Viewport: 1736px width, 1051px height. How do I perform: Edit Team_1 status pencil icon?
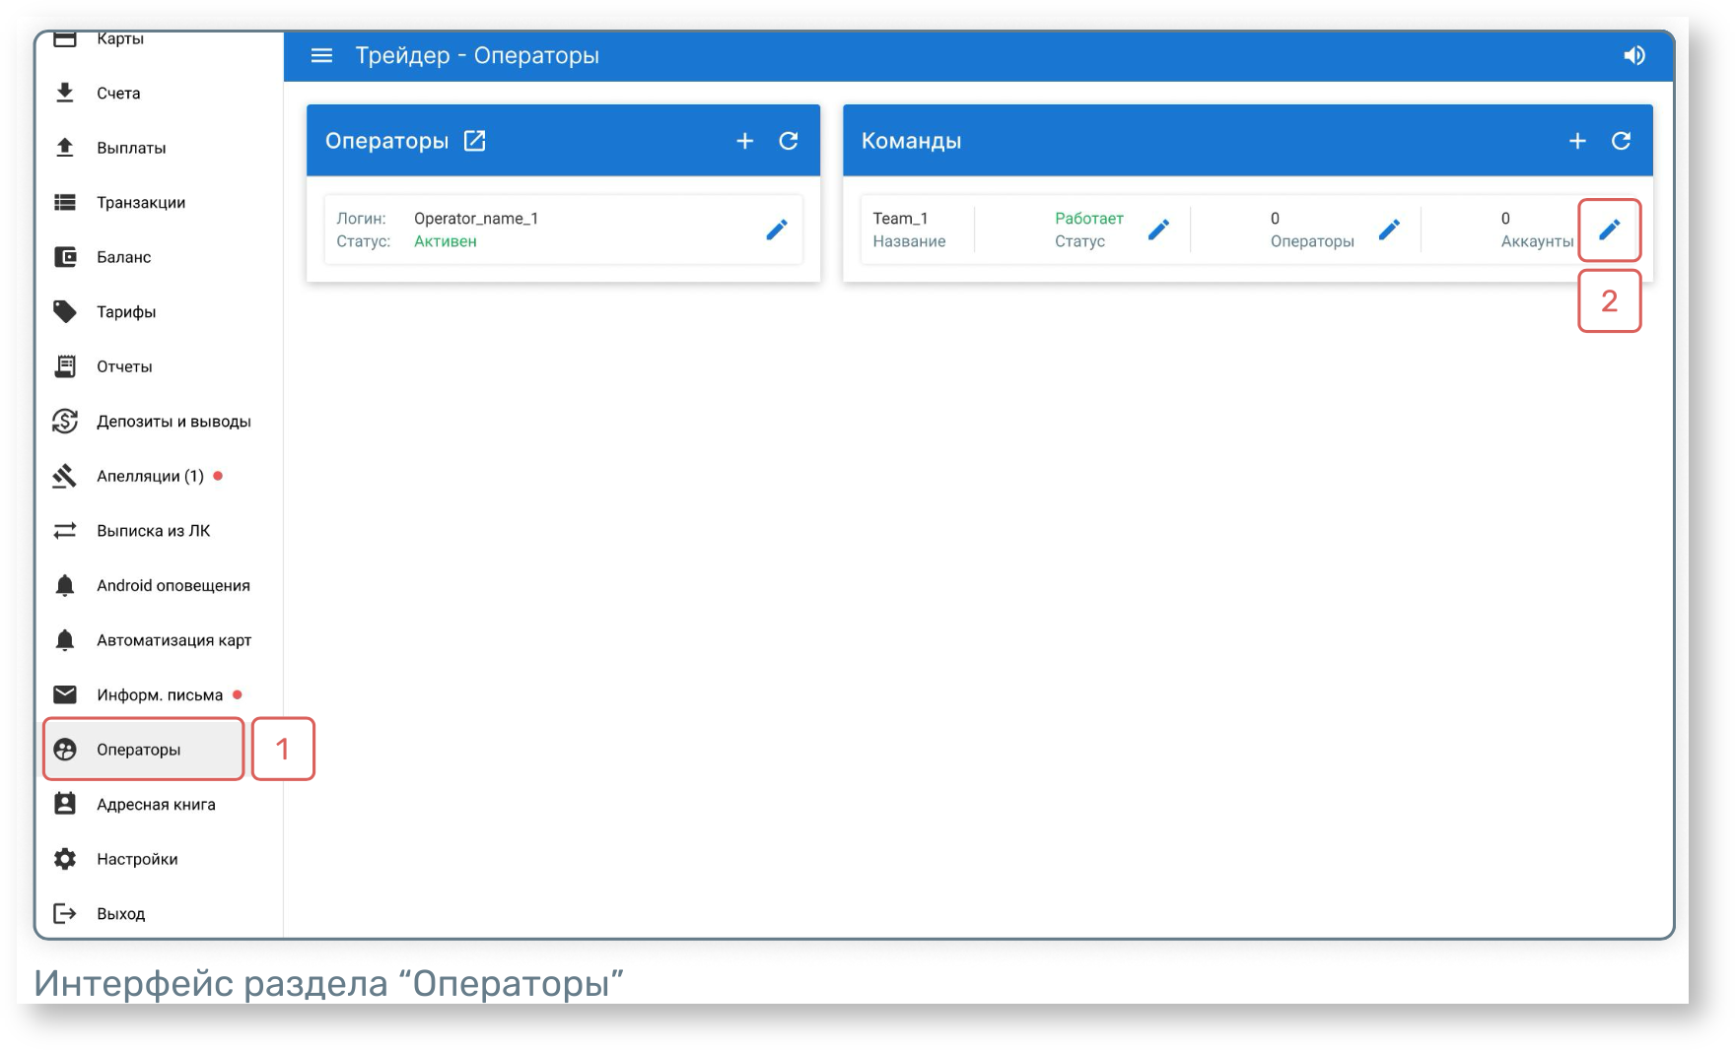point(1159,230)
